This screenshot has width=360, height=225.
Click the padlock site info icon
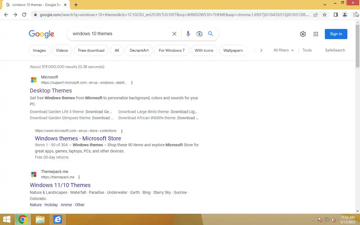coord(35,15)
